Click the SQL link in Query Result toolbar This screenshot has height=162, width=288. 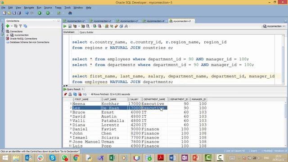(x=85, y=94)
